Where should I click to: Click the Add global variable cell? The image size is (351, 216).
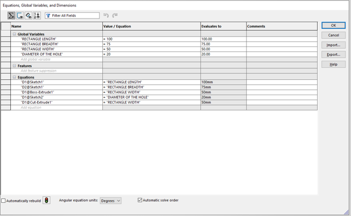point(56,59)
